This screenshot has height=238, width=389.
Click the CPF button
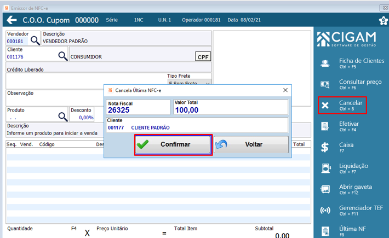[x=203, y=56]
